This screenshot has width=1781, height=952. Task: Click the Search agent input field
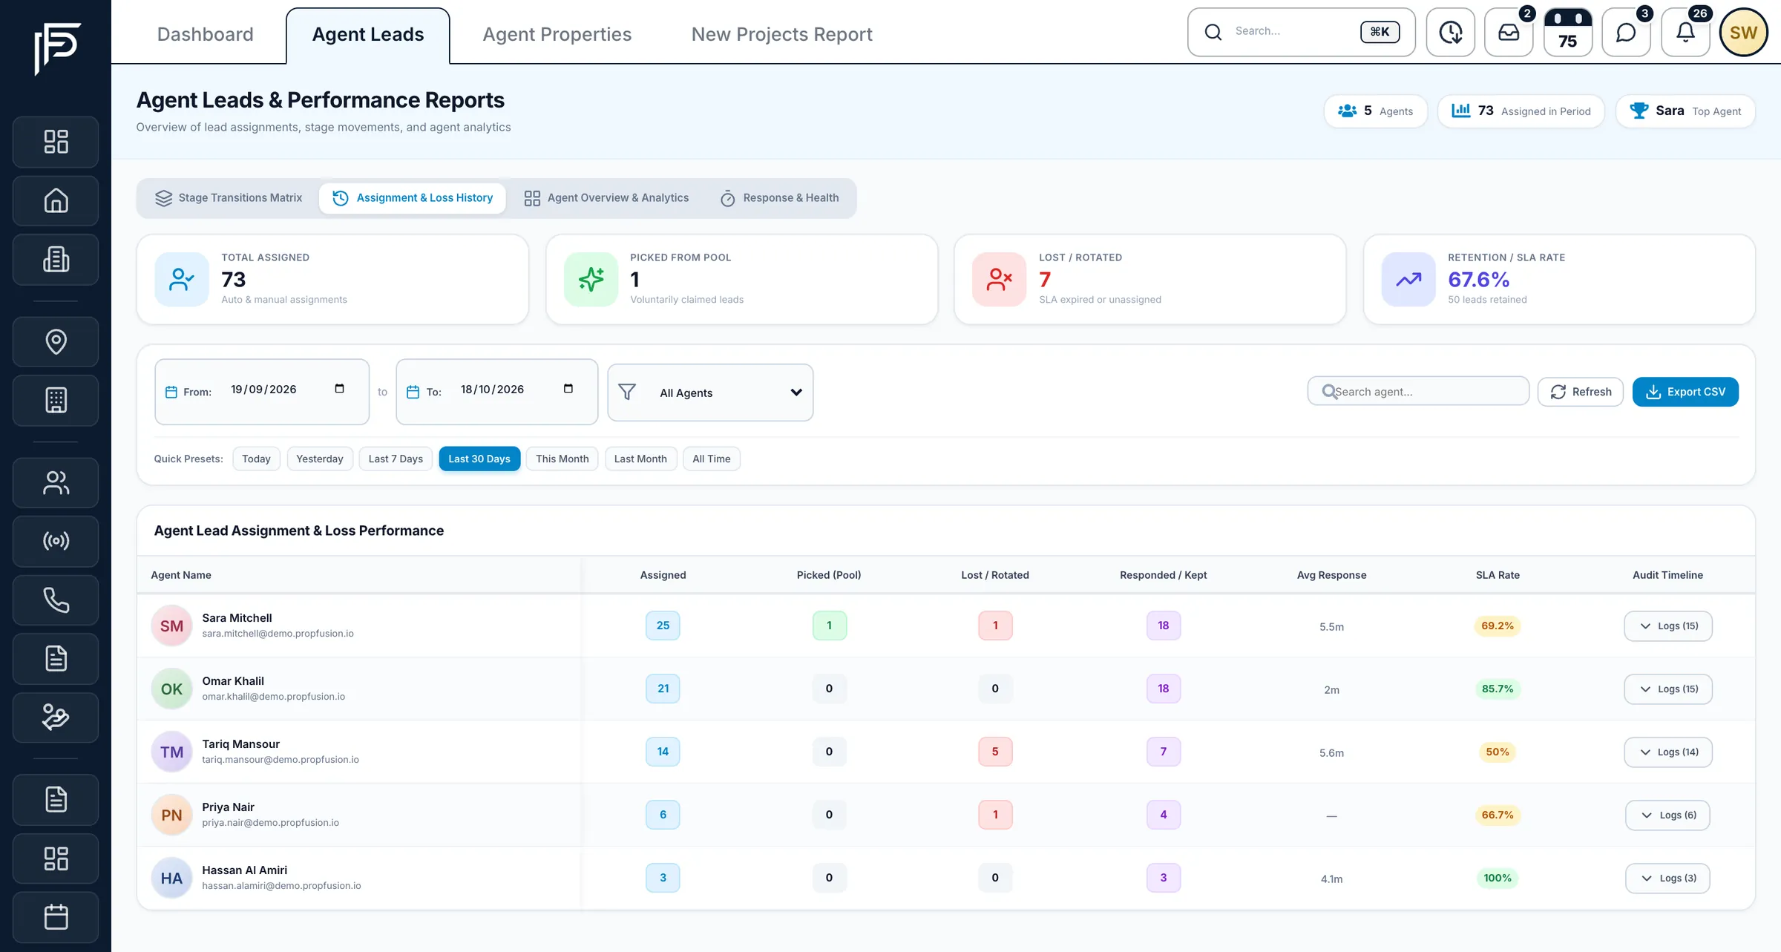(1418, 391)
